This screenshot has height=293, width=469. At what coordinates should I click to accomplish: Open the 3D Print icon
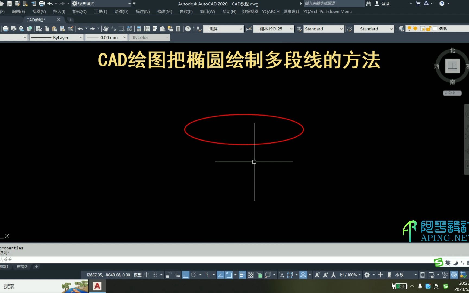[29, 29]
